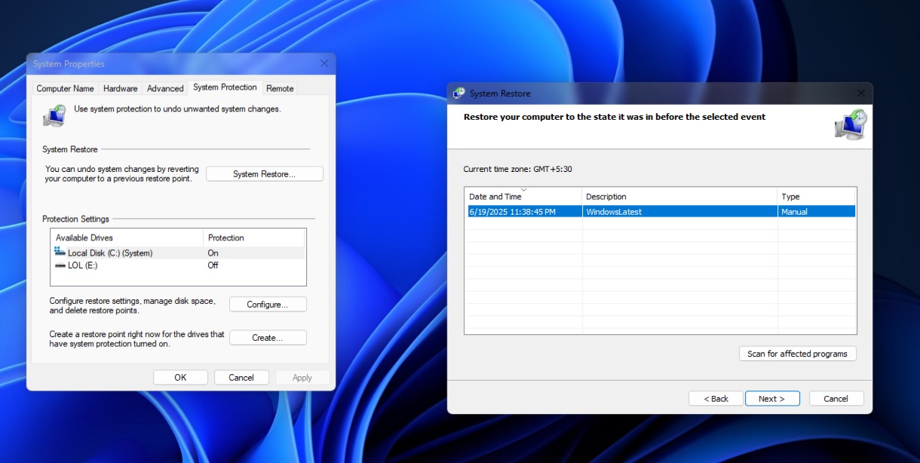This screenshot has height=463, width=920.
Task: Click the System Restore title bar icon
Action: click(458, 93)
